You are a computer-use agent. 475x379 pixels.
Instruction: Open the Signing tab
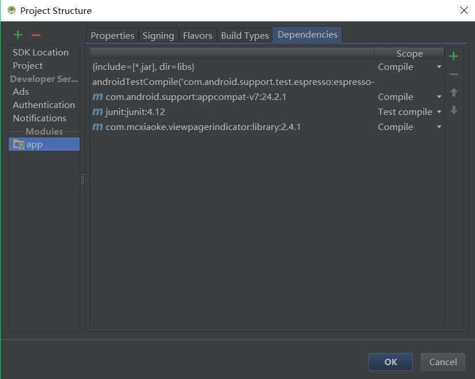pos(158,35)
